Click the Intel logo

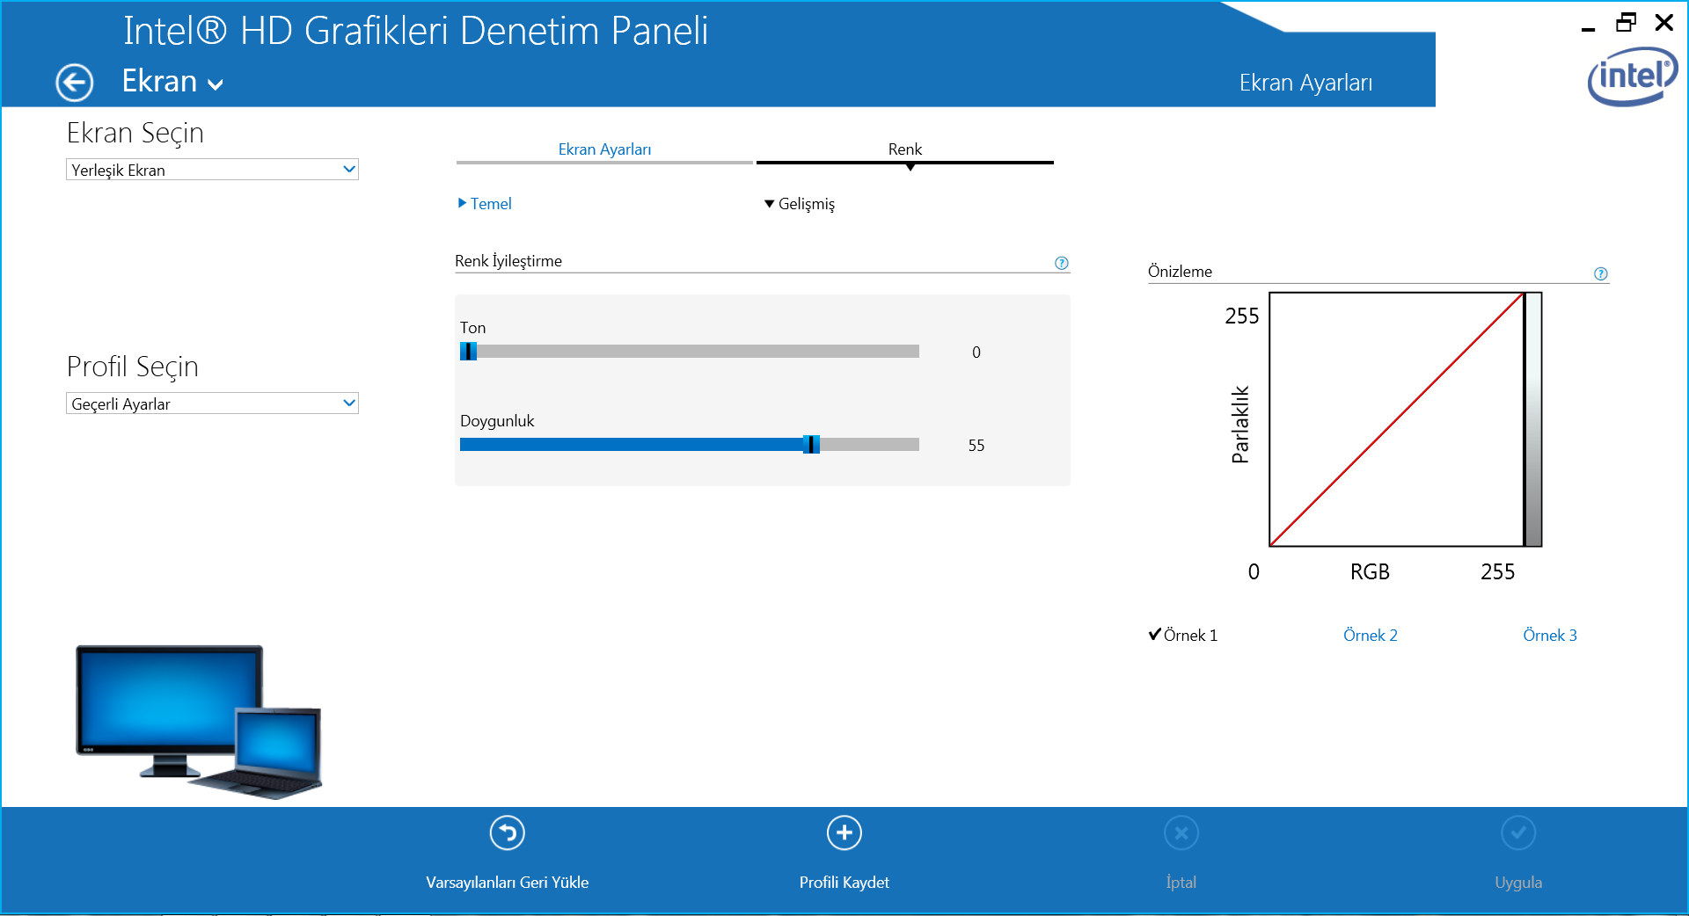1633,76
